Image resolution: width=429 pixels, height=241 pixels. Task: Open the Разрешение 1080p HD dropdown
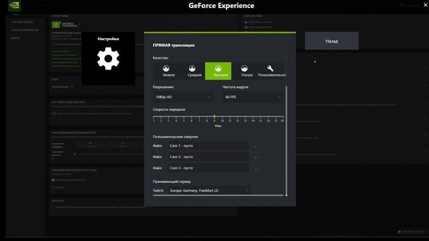pos(183,97)
